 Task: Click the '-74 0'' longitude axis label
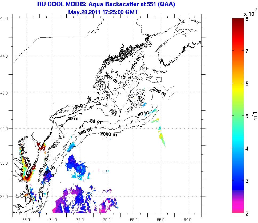pos(53,220)
